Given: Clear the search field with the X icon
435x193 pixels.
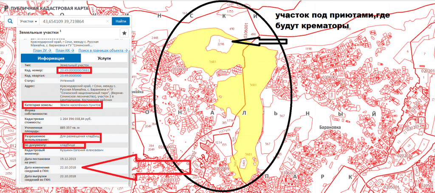Looking at the screenshot, I should (x=107, y=21).
